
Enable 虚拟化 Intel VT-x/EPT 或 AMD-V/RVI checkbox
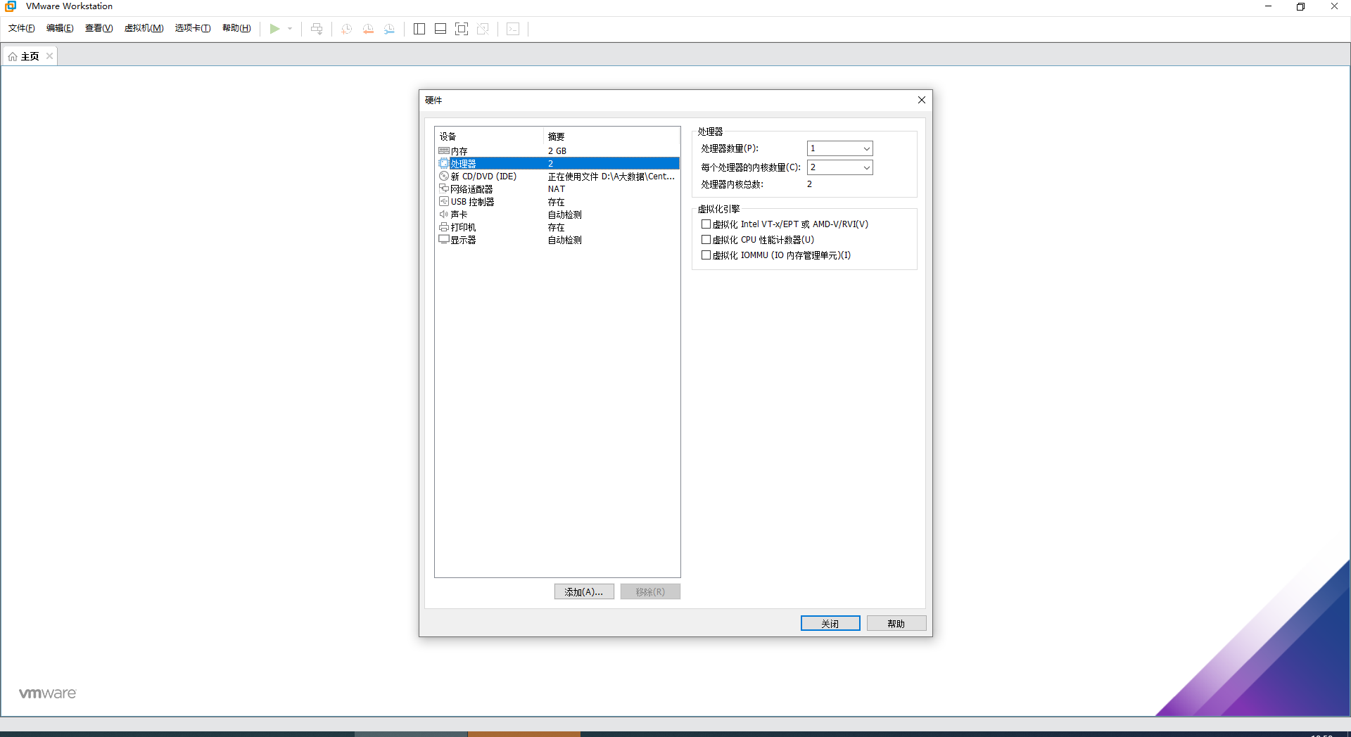point(706,224)
